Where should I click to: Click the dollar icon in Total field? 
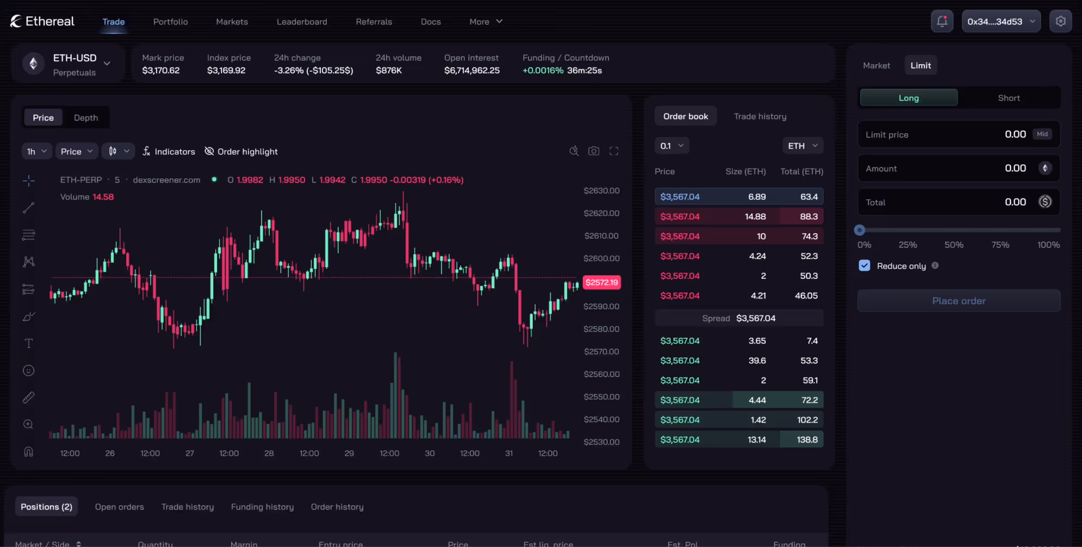1044,202
